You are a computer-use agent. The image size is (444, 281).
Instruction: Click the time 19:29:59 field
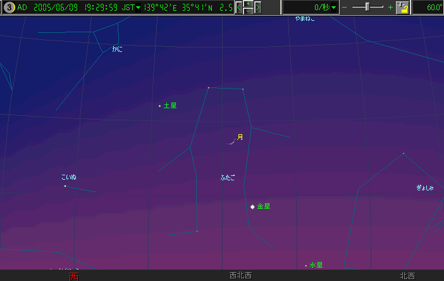(101, 8)
